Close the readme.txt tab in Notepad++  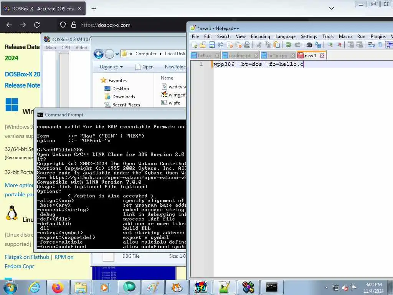(x=256, y=55)
